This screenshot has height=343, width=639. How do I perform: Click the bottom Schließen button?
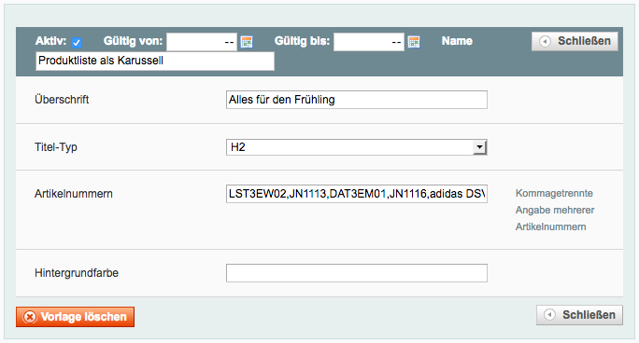click(579, 315)
